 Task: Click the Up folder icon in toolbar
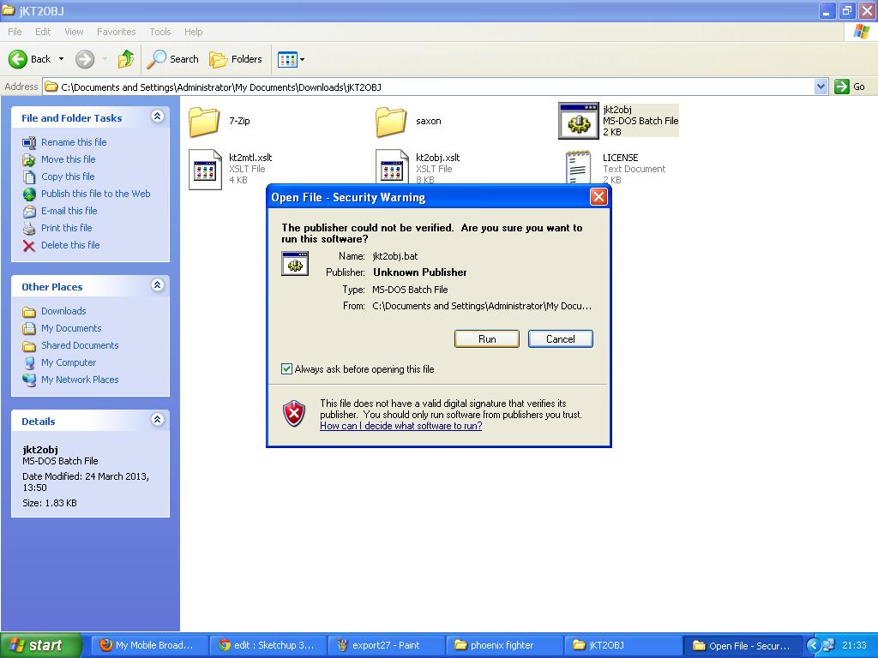[x=126, y=59]
